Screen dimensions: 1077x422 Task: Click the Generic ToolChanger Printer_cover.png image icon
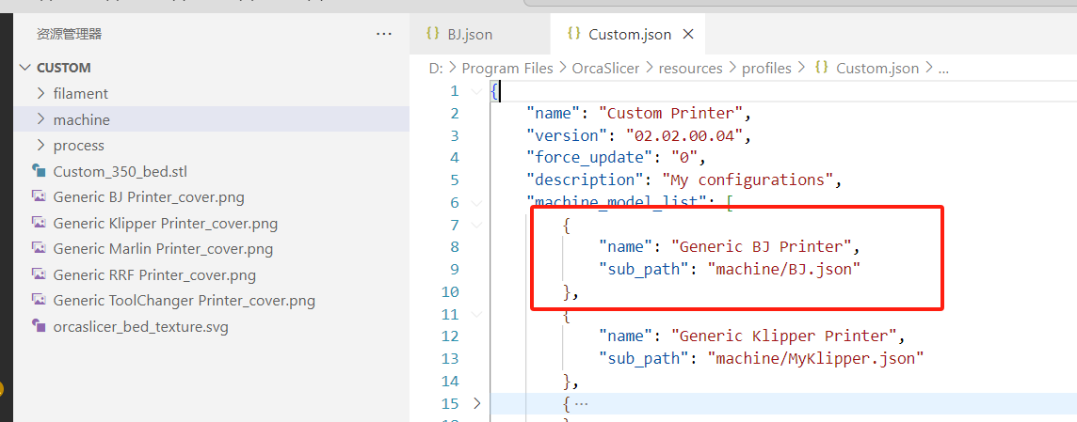[x=40, y=301]
